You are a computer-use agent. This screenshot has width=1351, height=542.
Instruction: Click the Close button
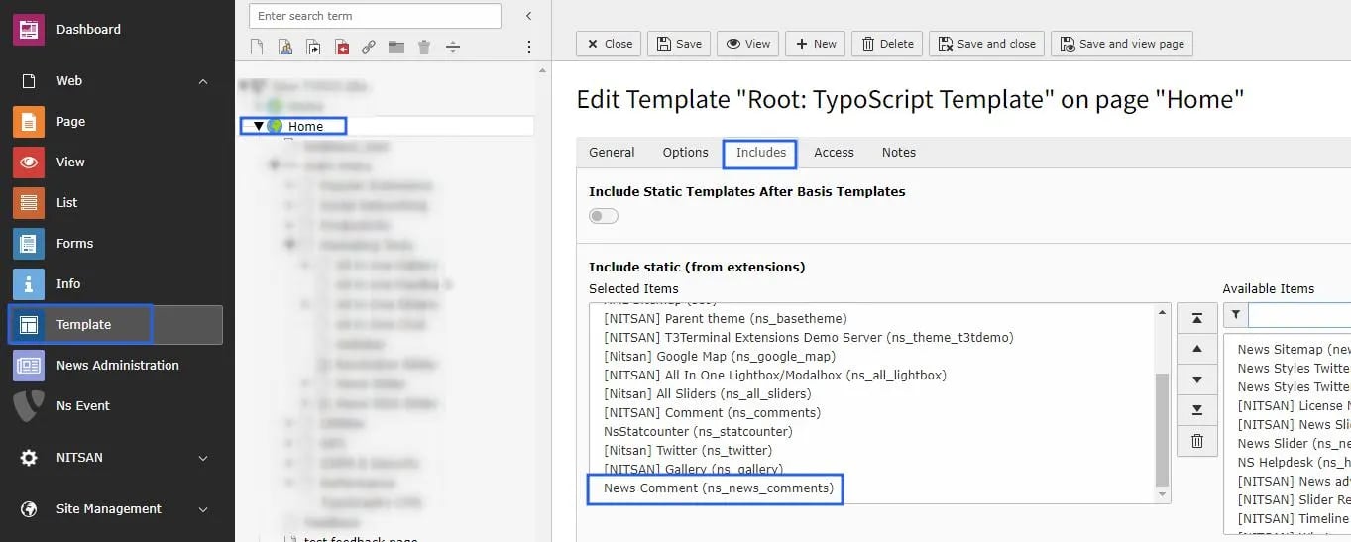point(609,44)
